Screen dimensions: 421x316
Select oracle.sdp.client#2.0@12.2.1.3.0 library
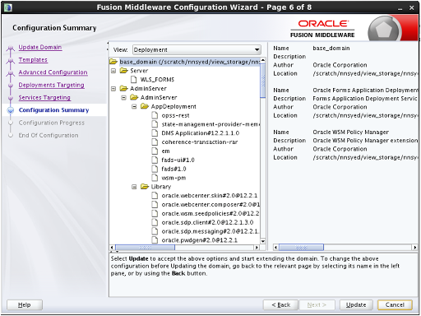(207, 222)
